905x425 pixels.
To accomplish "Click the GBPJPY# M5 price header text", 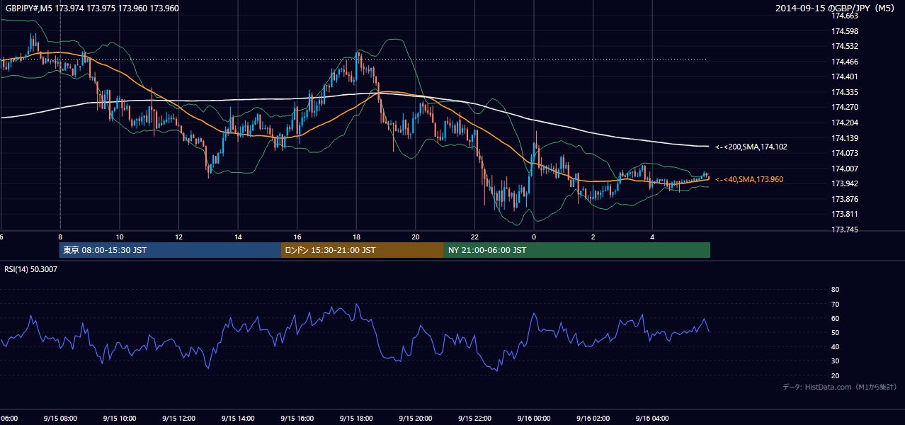I will pos(92,8).
